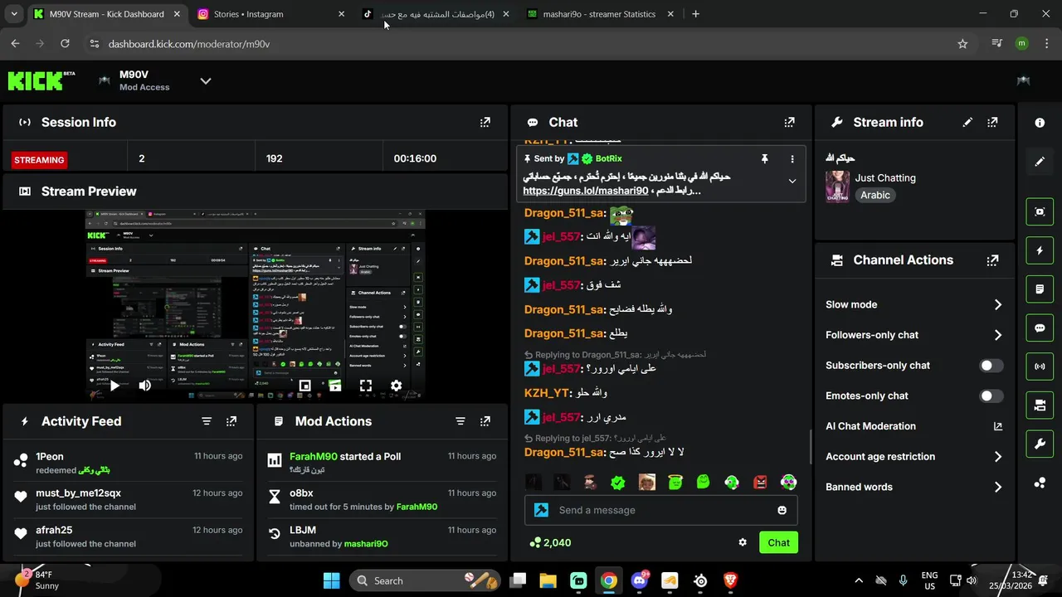Open the guns.lol/mashari90 link
1062x597 pixels.
[585, 191]
